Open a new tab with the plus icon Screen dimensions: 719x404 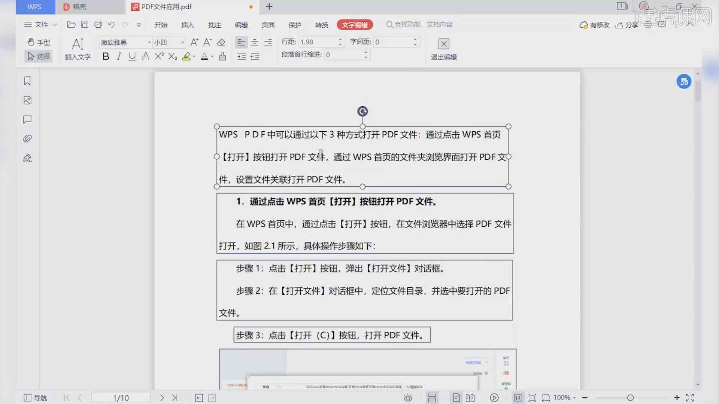pos(269,6)
